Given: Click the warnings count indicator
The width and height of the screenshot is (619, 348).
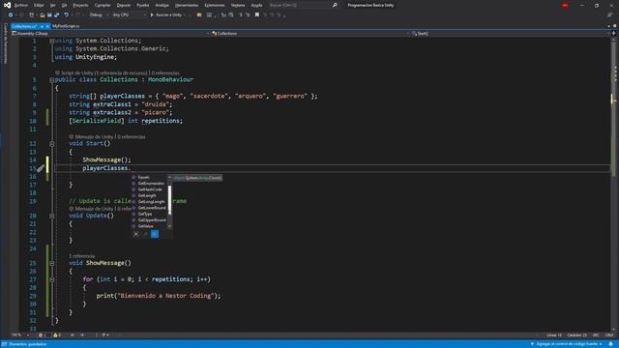Looking at the screenshot, I should (57, 335).
